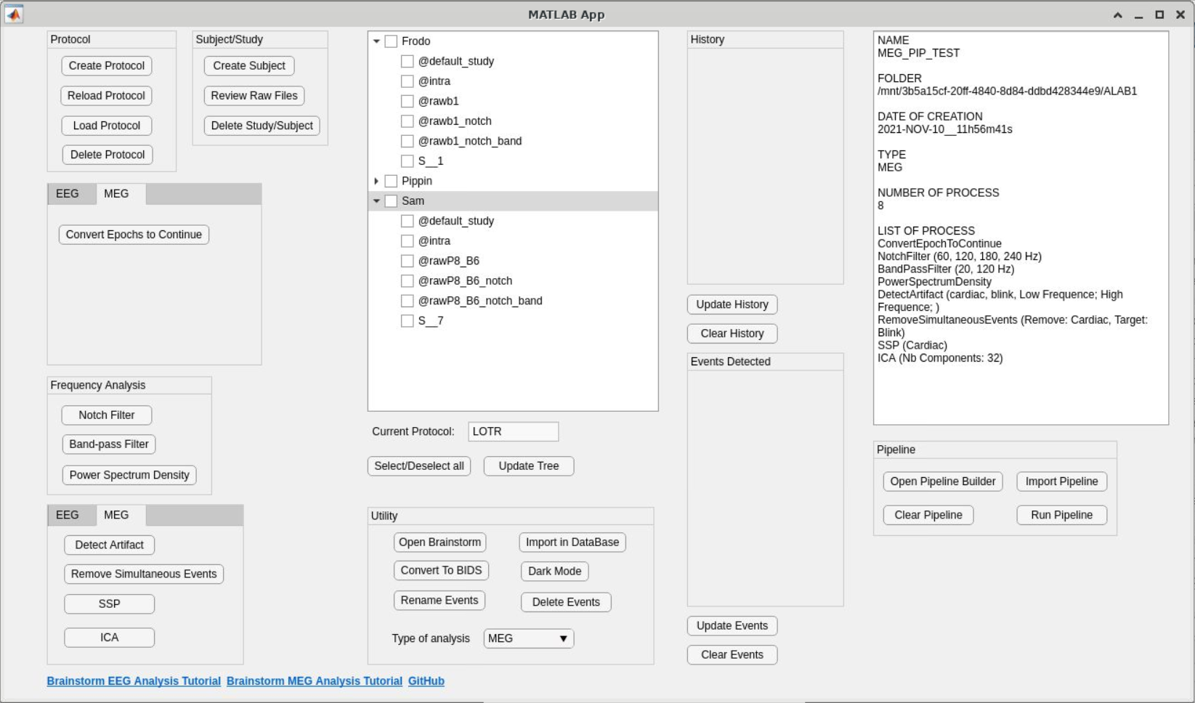Viewport: 1195px width, 703px height.
Task: Click the MATLAB logo icon in title bar
Action: pyautogui.click(x=13, y=14)
